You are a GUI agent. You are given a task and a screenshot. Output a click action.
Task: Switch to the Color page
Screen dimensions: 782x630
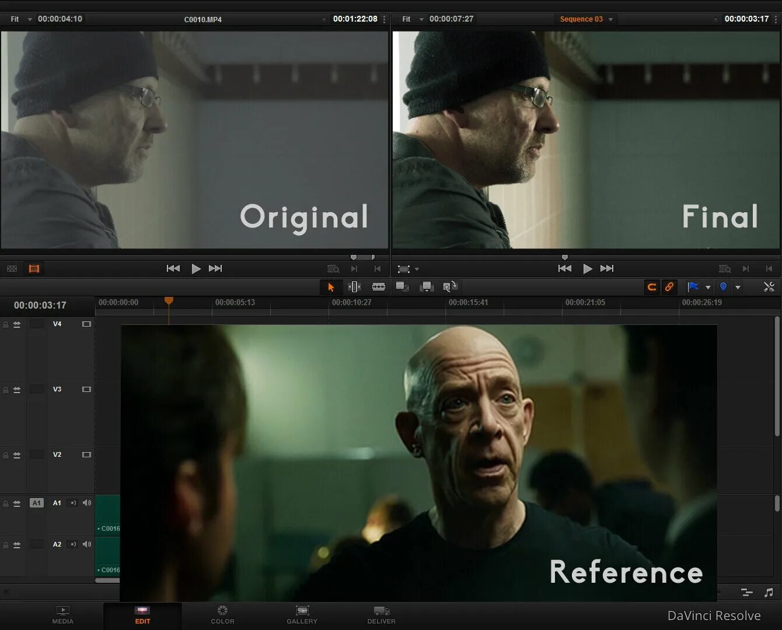[x=222, y=615]
